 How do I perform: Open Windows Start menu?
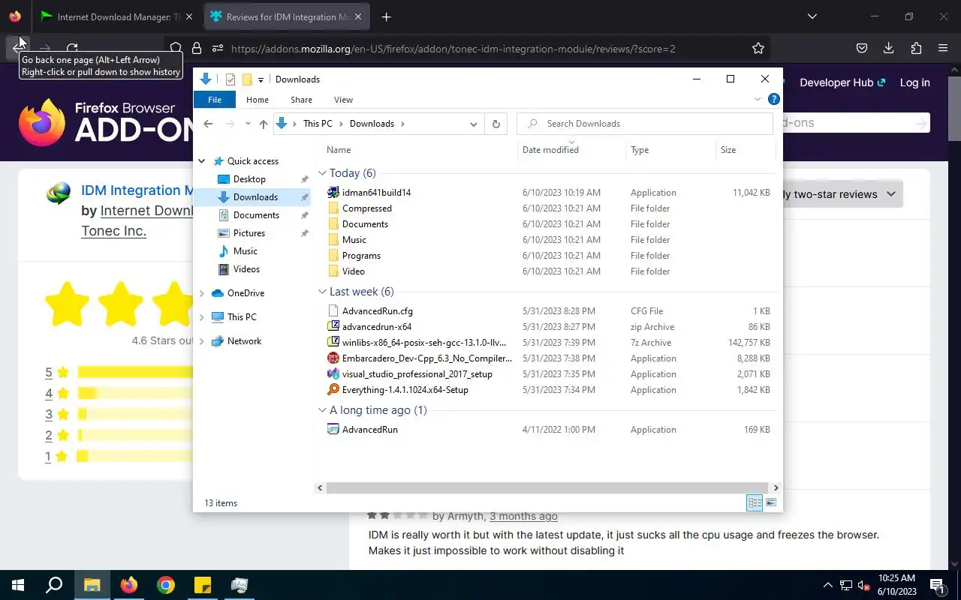tap(18, 585)
